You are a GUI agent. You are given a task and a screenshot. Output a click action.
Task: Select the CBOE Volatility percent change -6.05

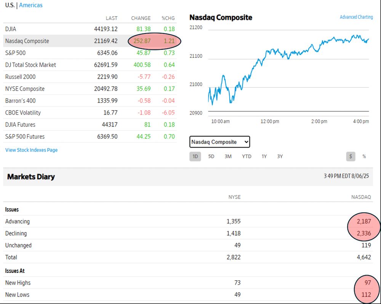(x=168, y=113)
